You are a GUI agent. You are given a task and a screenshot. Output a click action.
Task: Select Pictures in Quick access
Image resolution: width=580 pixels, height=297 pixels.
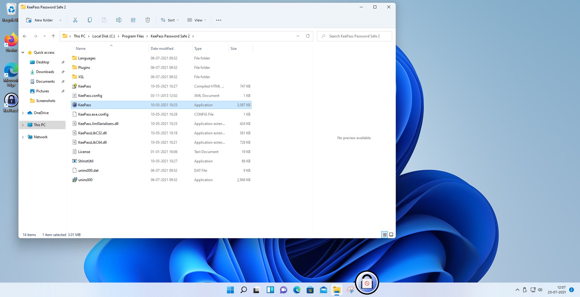pos(43,91)
